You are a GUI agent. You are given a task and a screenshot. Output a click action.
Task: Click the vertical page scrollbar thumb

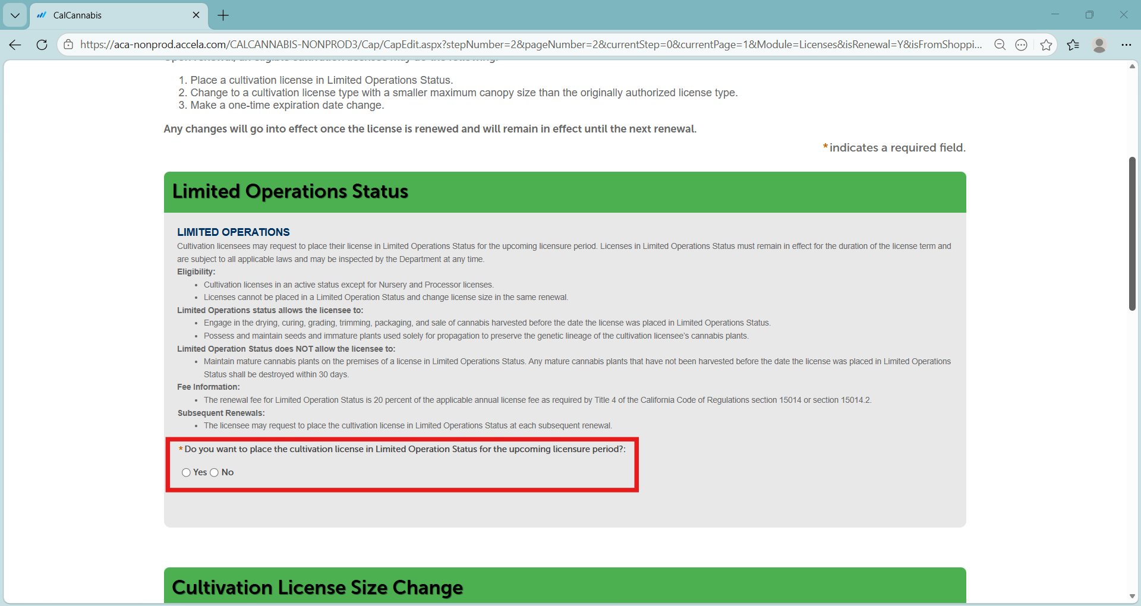tap(1133, 233)
